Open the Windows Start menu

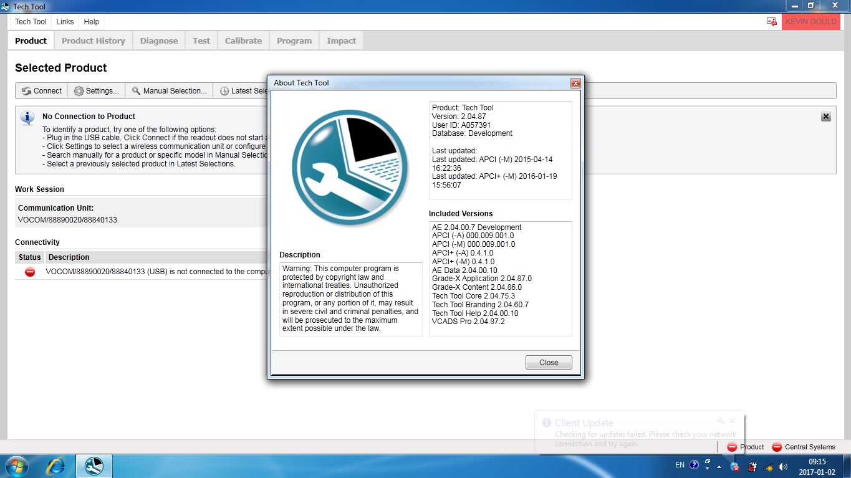17,466
